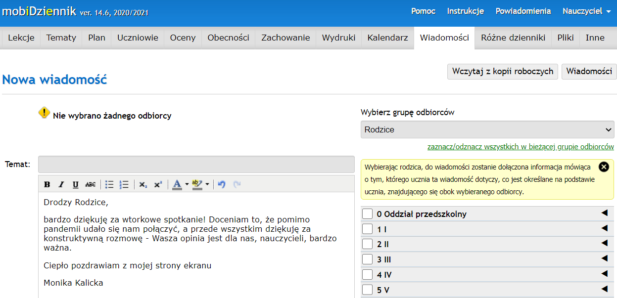Open the Kalendarz tab

[387, 38]
